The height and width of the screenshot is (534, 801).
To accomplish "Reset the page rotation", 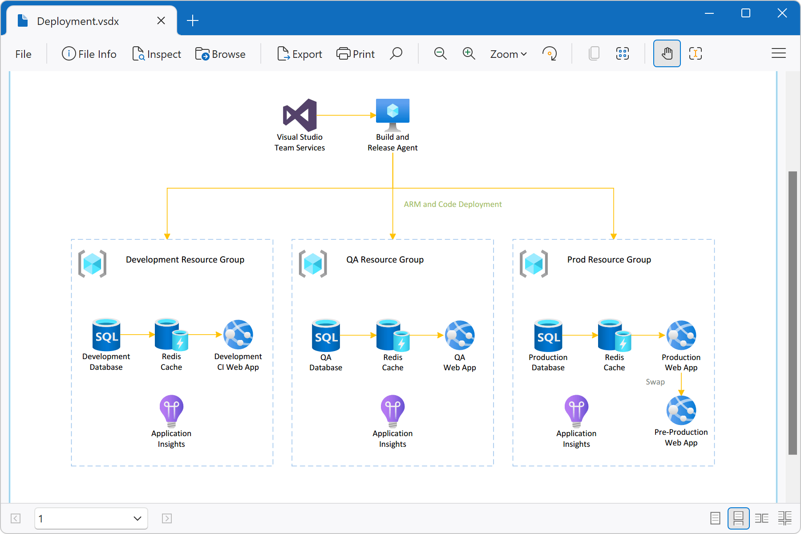I will click(550, 53).
